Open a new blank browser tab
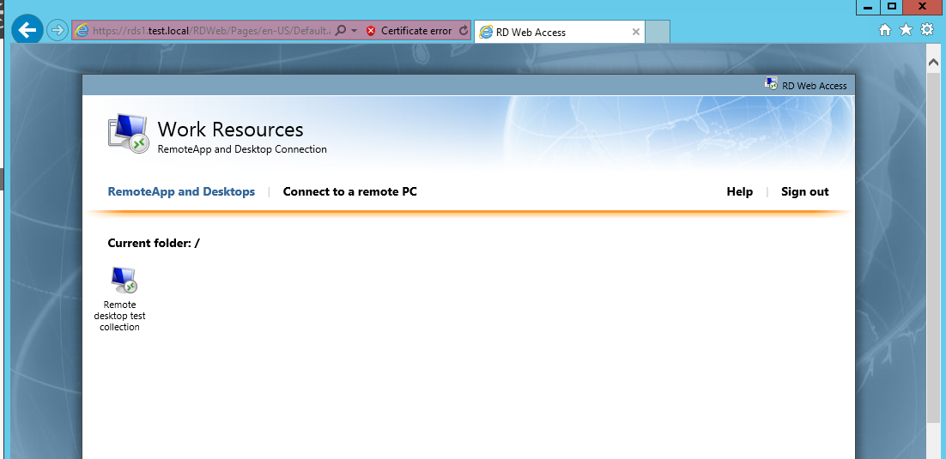This screenshot has width=946, height=459. pyautogui.click(x=658, y=32)
